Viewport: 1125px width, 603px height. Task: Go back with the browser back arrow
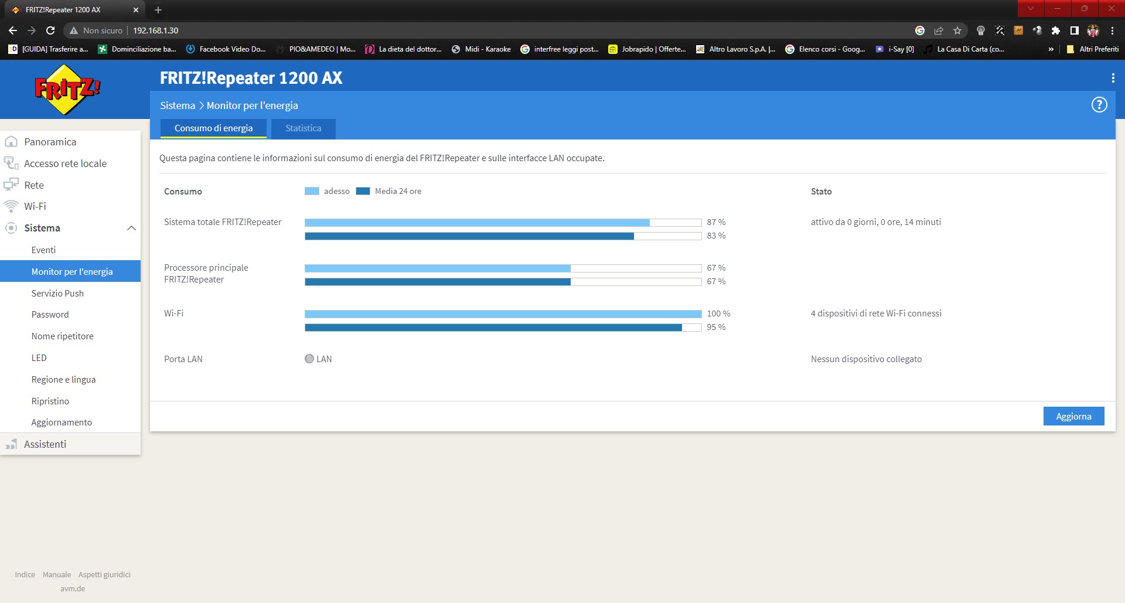tap(13, 30)
